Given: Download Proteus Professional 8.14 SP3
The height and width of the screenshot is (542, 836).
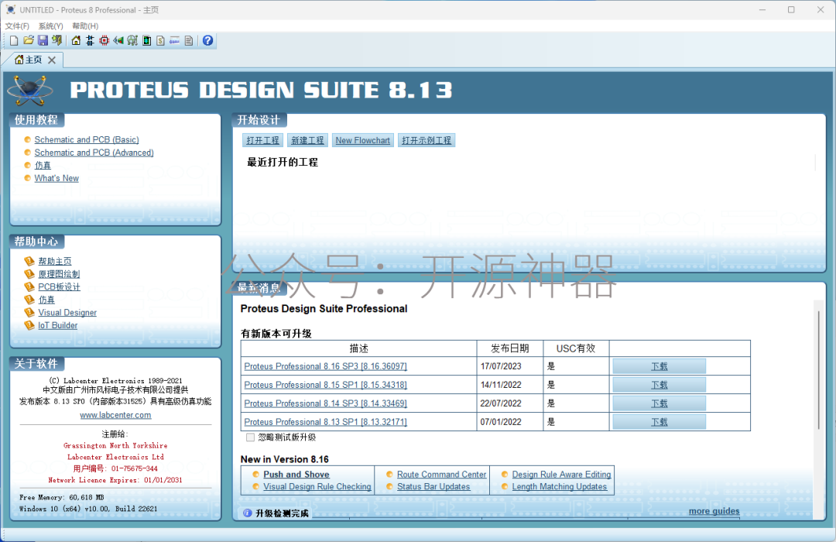Looking at the screenshot, I should (659, 403).
